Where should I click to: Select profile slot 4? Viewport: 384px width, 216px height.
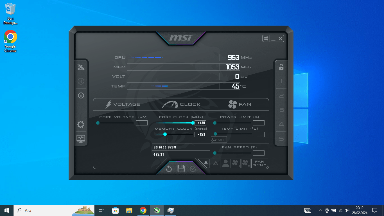coord(281,125)
